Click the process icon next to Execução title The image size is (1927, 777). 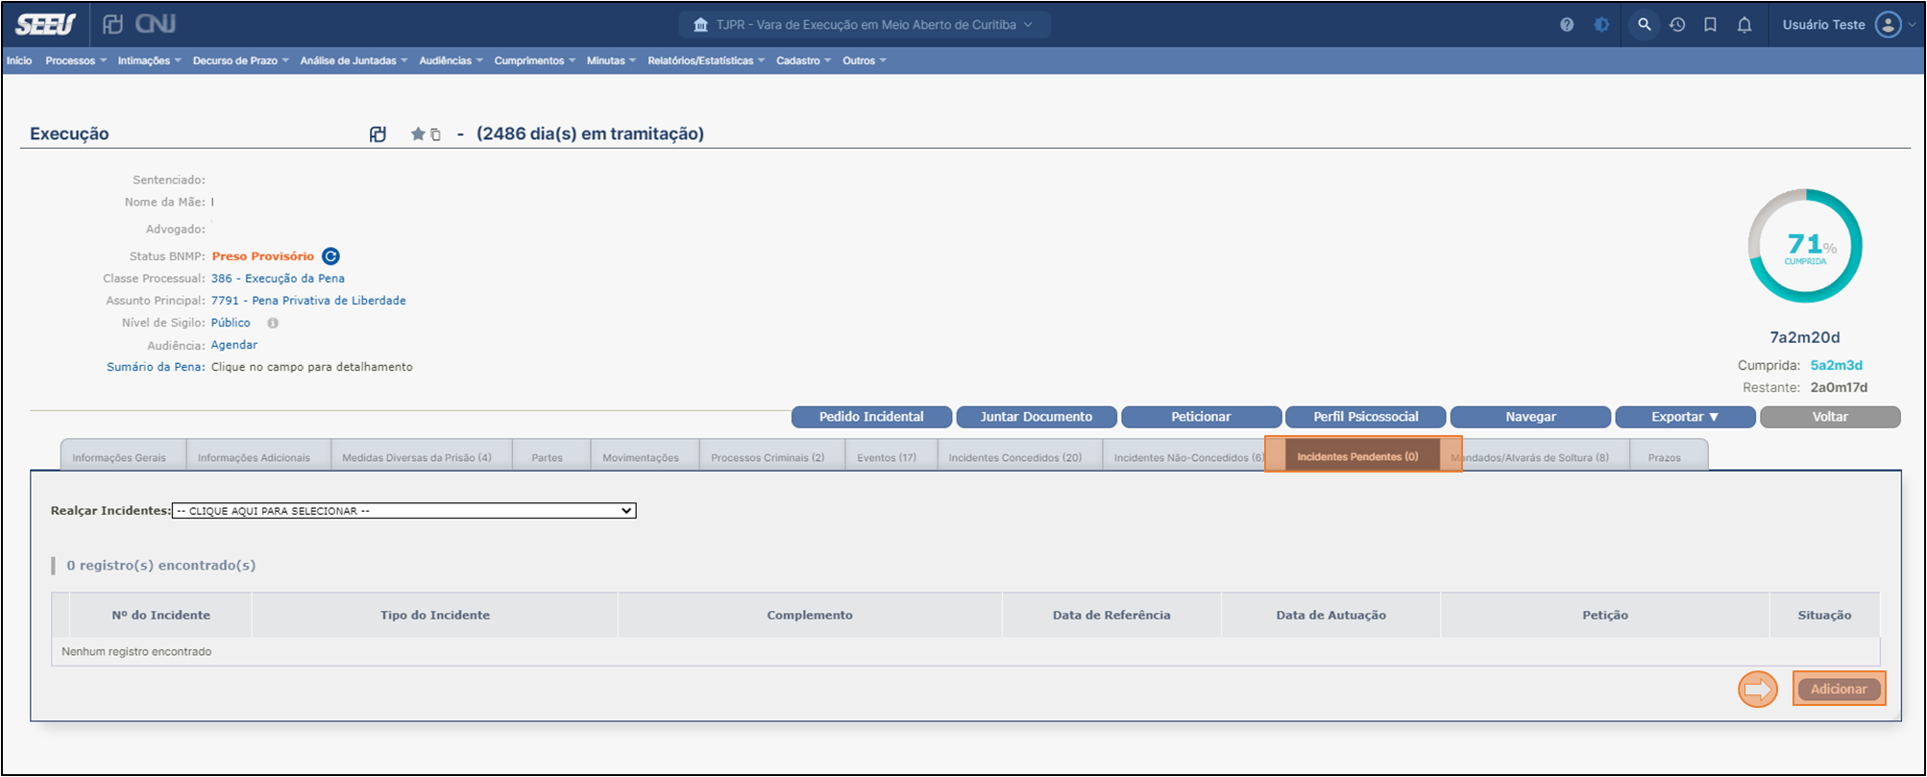(x=378, y=134)
